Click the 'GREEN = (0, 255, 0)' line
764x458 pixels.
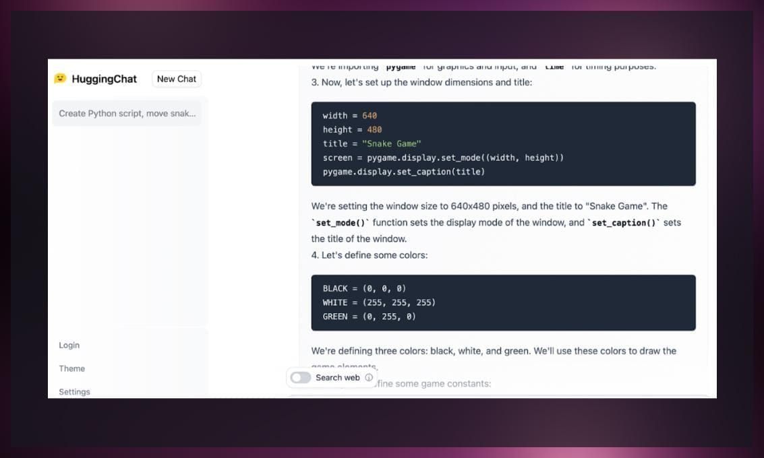[x=370, y=317]
